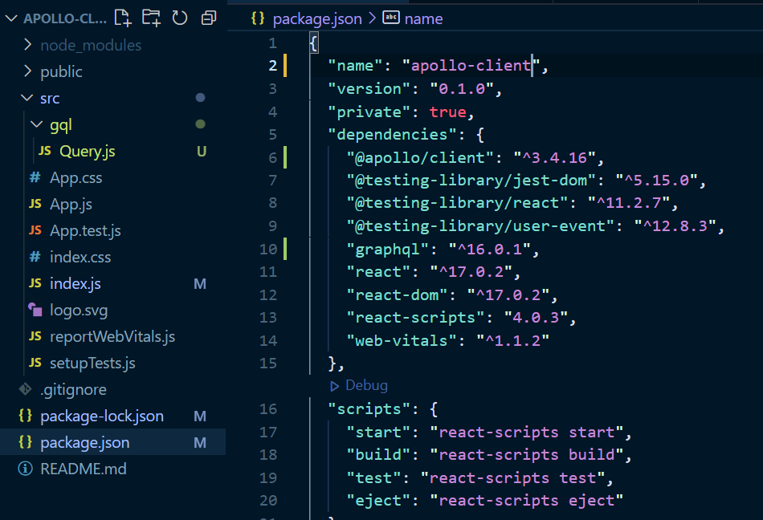Collapse all folders in explorer
This screenshot has height=520, width=763.
pos(209,18)
